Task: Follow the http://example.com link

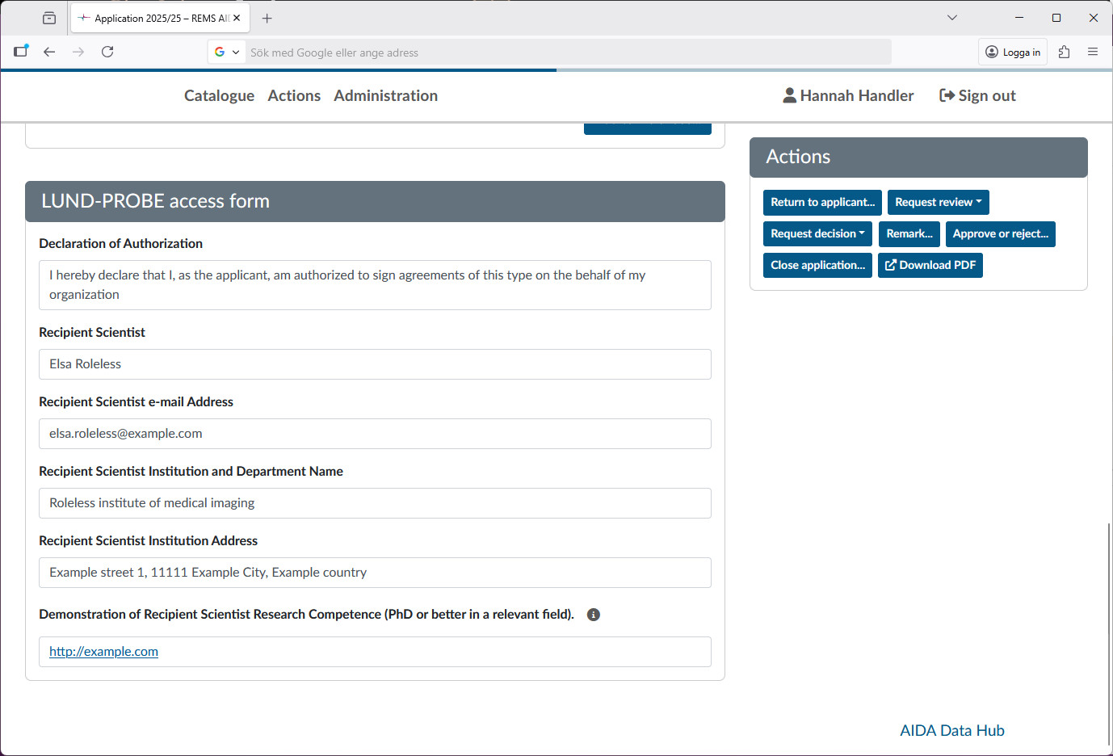Action: point(103,651)
